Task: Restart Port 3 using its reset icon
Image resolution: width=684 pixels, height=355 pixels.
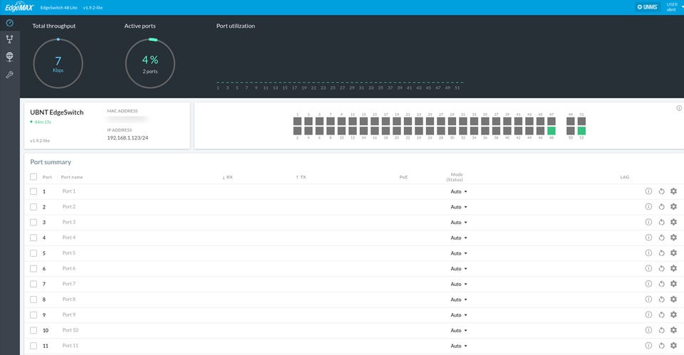Action: point(661,222)
